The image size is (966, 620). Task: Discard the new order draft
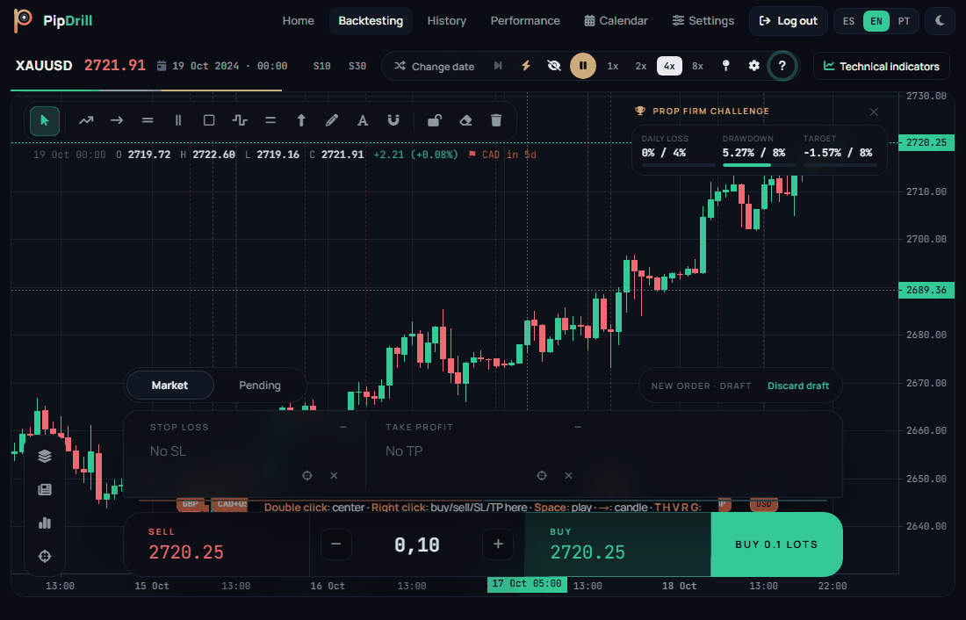[797, 386]
